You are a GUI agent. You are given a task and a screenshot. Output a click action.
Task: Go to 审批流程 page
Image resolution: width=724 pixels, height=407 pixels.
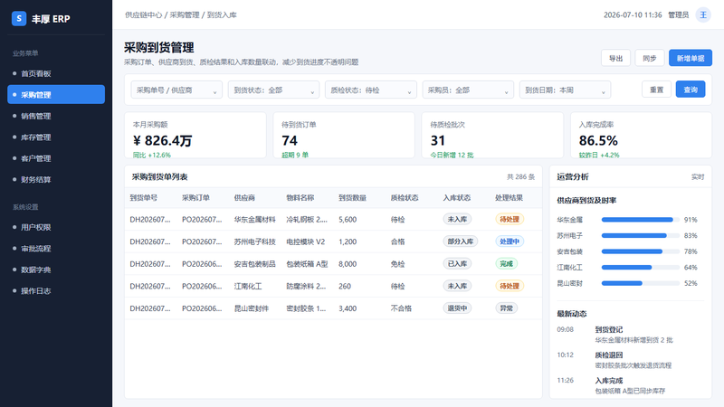56,248
